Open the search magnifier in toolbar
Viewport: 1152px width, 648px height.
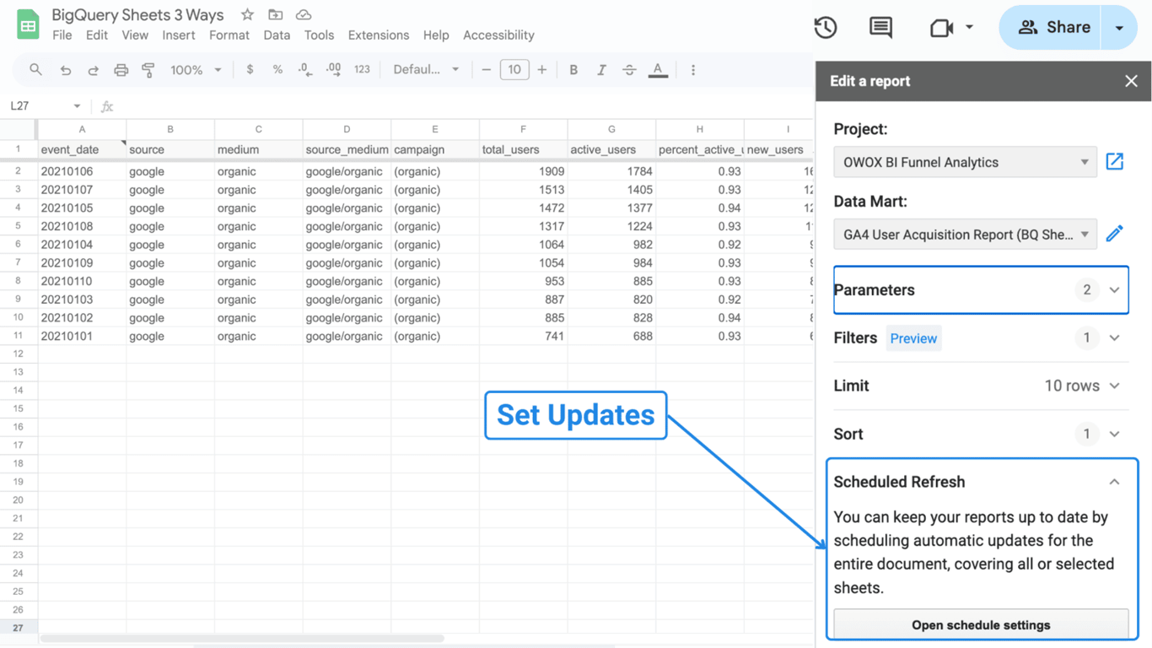click(35, 70)
